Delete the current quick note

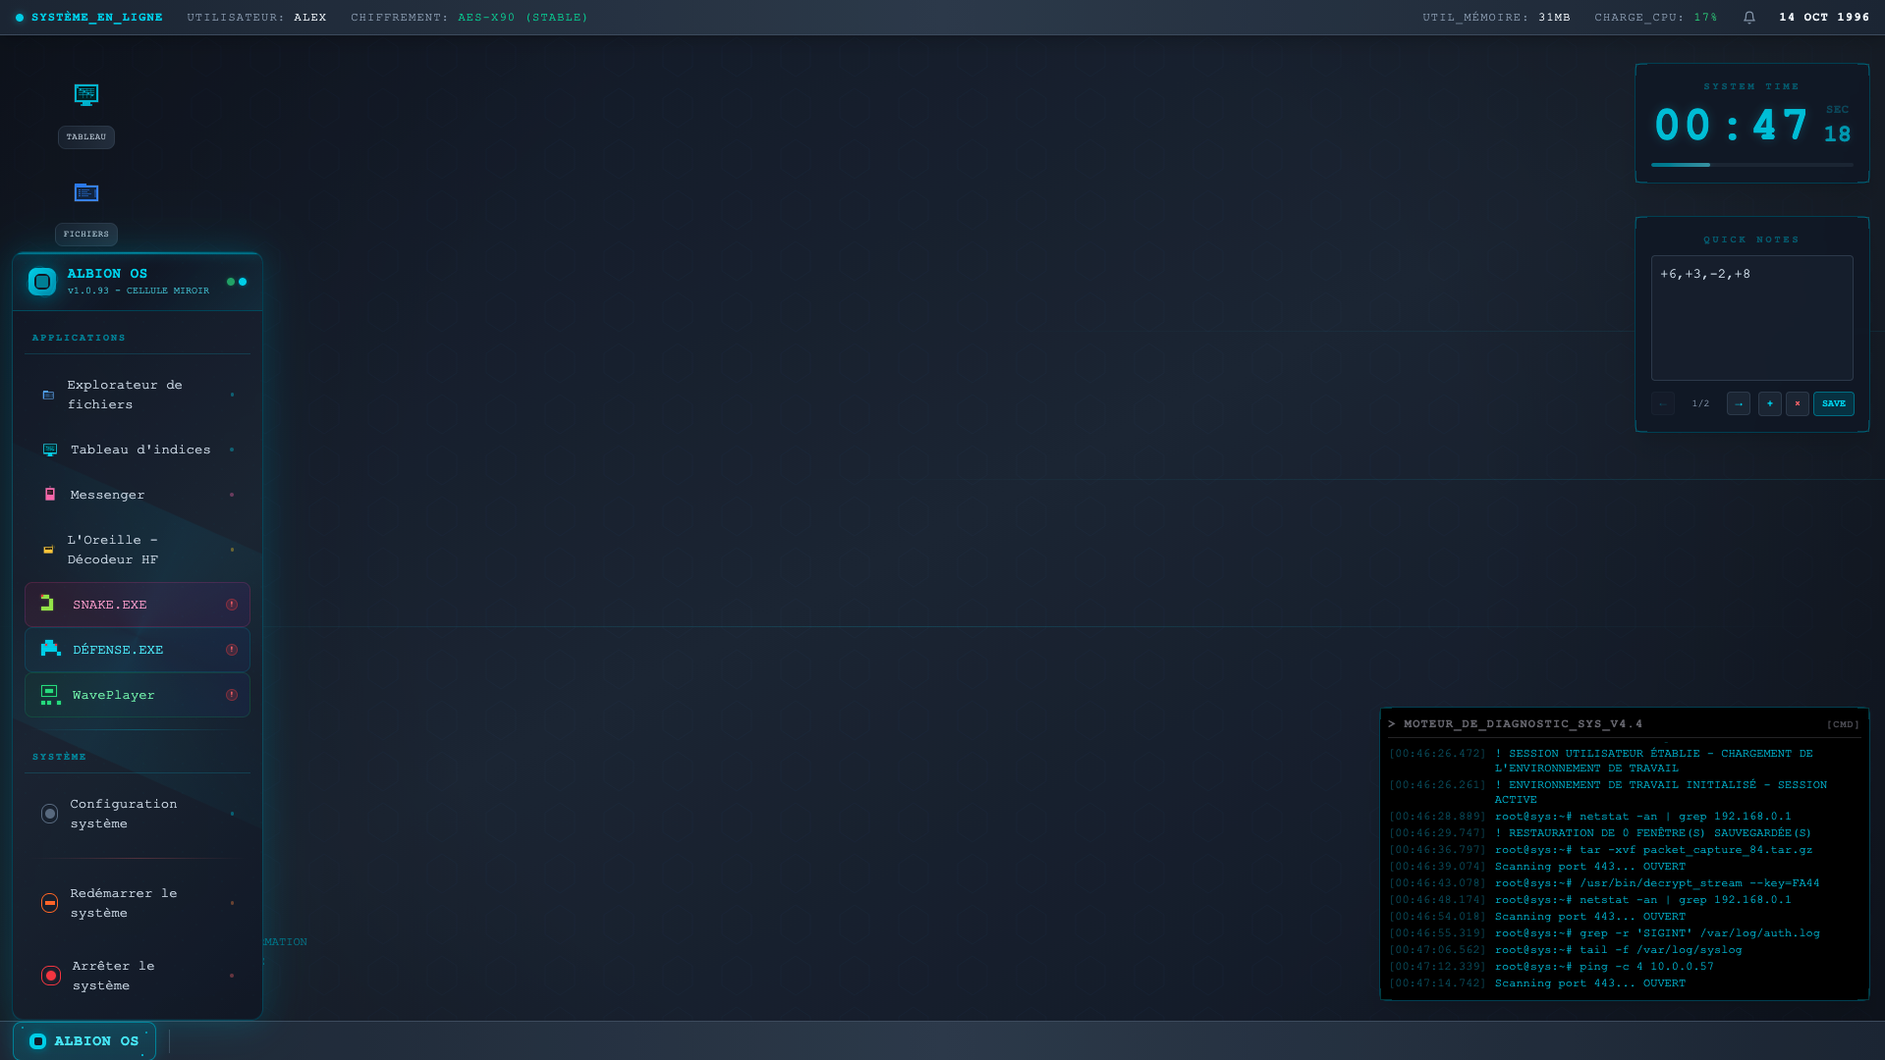pyautogui.click(x=1798, y=403)
